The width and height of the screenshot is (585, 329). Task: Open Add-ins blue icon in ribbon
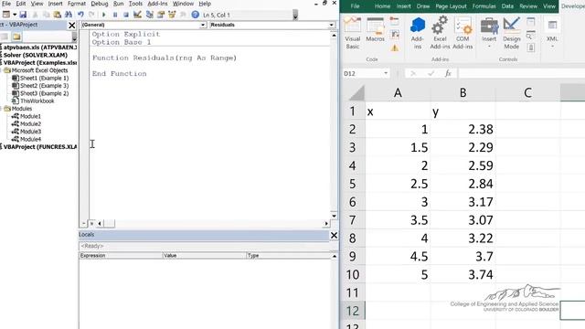click(x=418, y=33)
